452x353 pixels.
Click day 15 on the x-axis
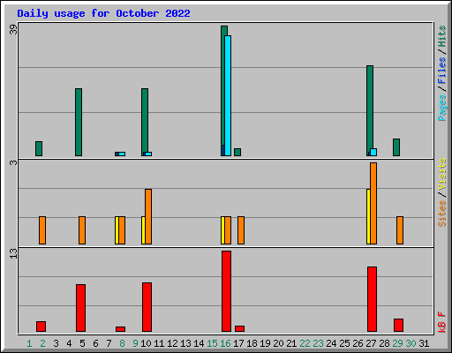[x=212, y=343]
